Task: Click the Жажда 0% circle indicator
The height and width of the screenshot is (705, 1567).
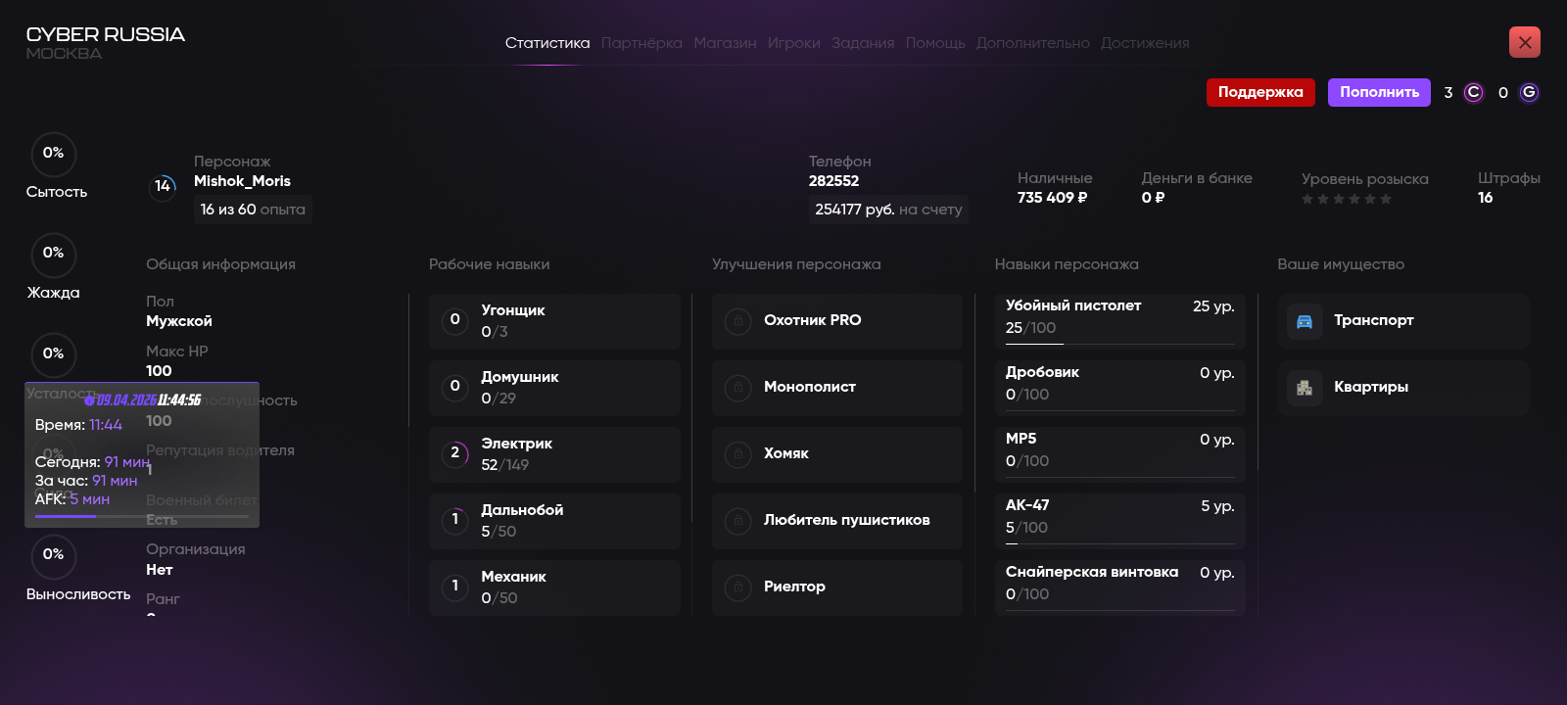Action: 54,254
